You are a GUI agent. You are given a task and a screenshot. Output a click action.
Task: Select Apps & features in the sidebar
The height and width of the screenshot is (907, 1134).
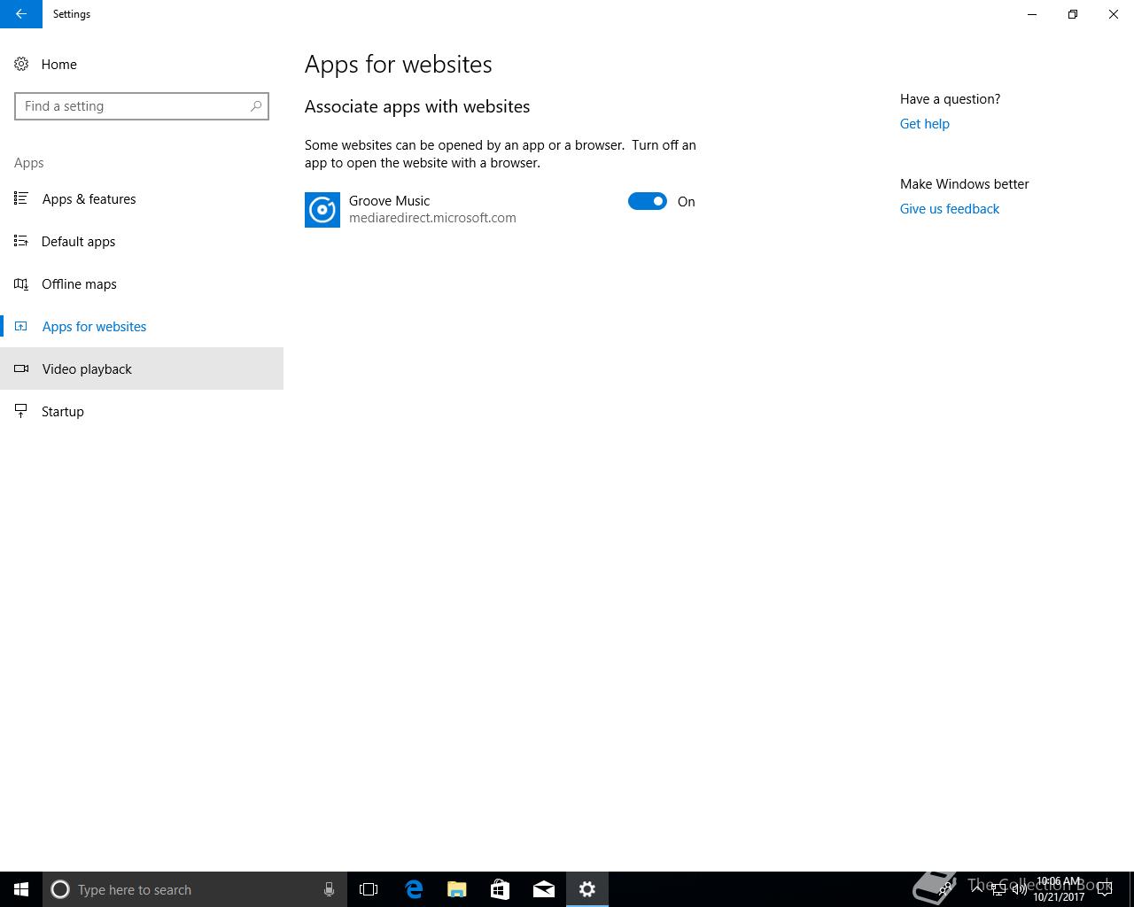[x=142, y=198]
